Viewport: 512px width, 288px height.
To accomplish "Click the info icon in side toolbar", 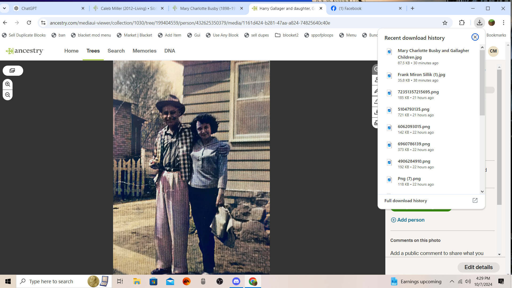I will click(x=376, y=69).
